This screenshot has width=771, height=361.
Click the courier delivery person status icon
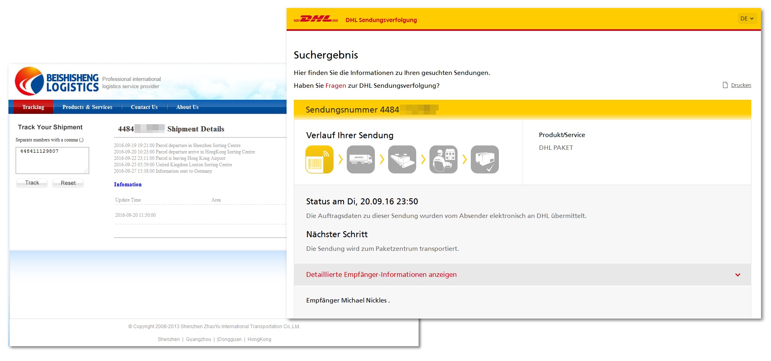click(443, 159)
